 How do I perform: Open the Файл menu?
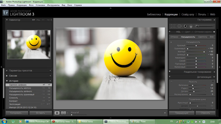pyautogui.click(x=3, y=5)
